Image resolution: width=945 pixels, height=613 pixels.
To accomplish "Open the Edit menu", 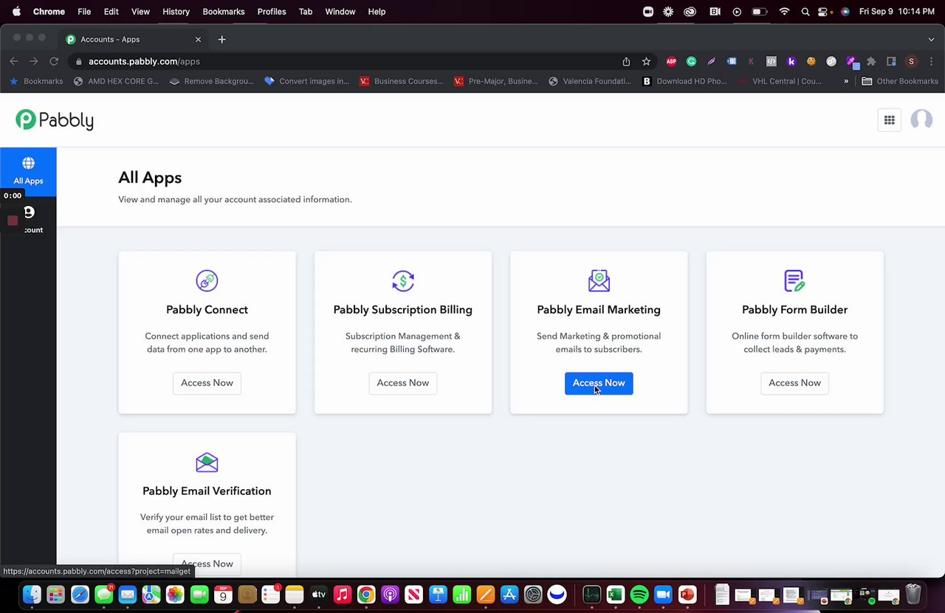I will [x=111, y=12].
